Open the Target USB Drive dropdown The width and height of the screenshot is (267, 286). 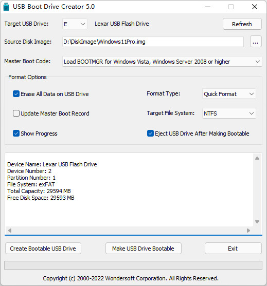75,24
